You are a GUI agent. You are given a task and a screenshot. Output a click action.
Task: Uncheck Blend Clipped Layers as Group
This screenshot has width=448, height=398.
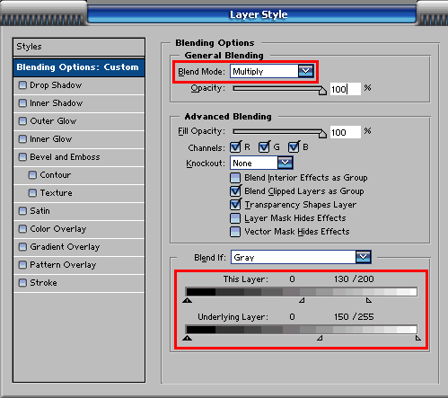pos(235,190)
